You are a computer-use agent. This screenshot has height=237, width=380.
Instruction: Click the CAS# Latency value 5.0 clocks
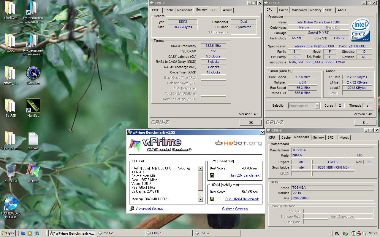coord(213,56)
